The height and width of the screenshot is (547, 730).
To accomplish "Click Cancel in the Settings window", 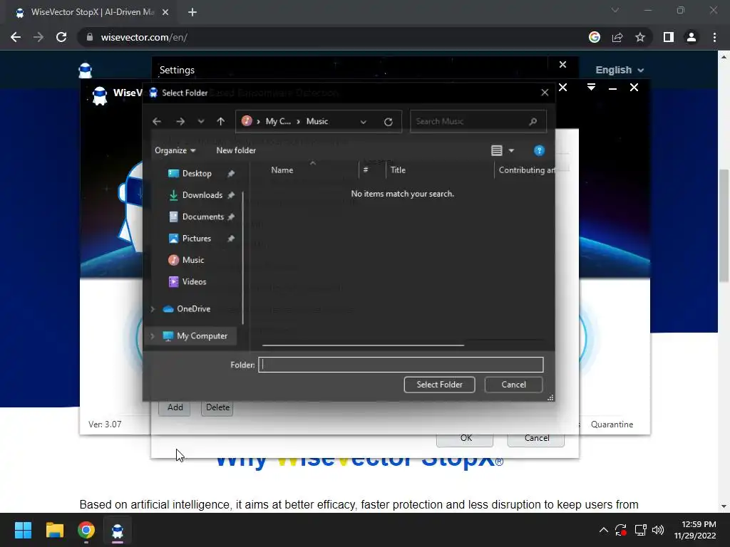I will (536, 438).
